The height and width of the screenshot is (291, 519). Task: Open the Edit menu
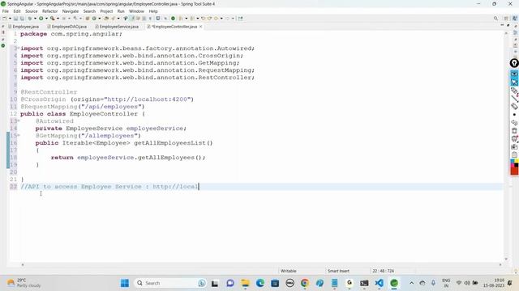point(17,11)
